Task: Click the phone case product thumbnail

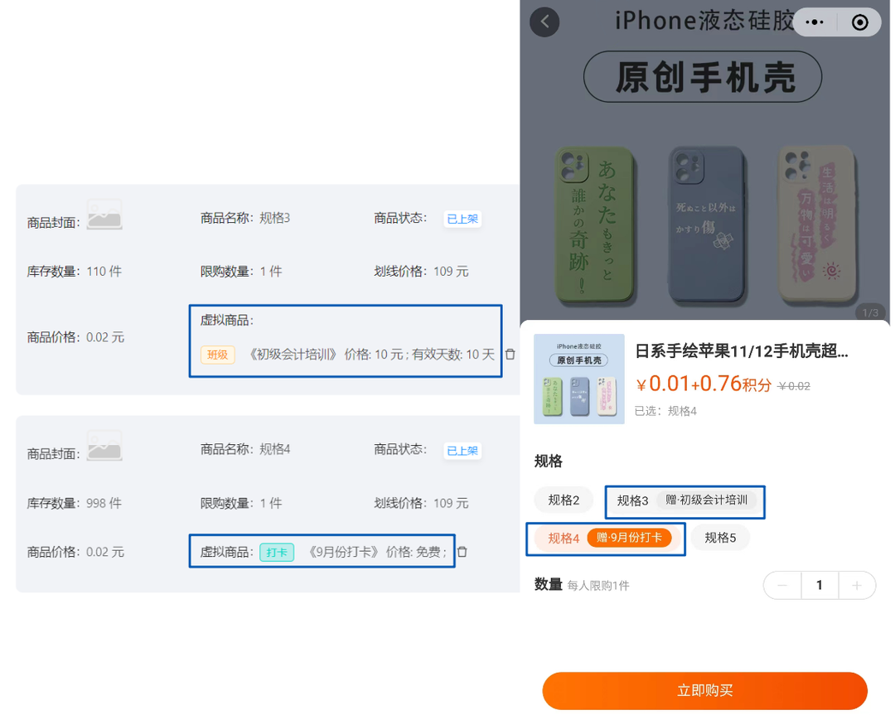Action: [578, 378]
